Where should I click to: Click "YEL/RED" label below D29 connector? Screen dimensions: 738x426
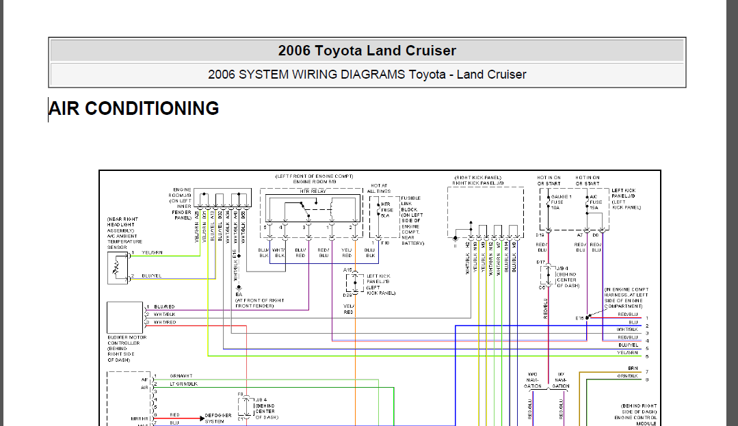click(x=348, y=309)
